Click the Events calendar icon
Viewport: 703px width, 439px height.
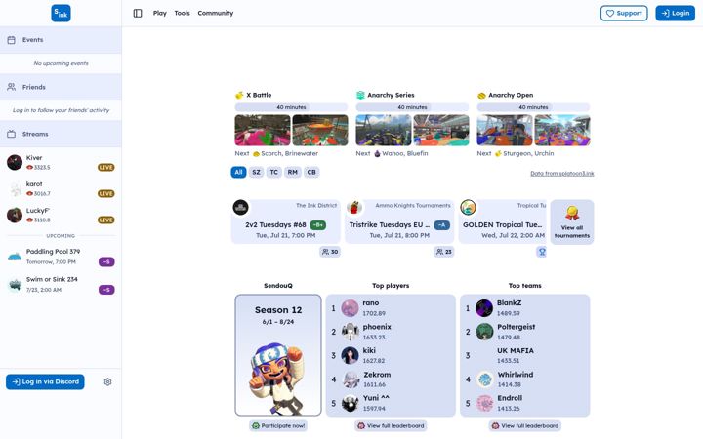pos(11,40)
